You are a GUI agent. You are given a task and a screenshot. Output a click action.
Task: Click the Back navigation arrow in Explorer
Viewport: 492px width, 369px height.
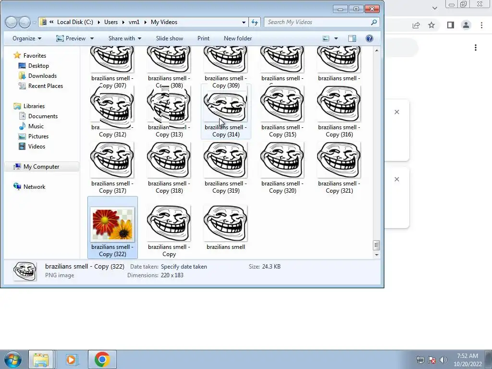tap(12, 22)
